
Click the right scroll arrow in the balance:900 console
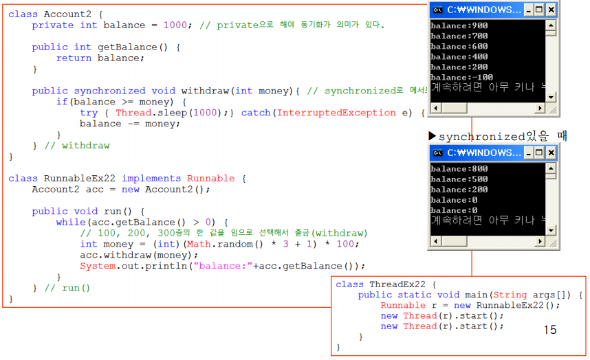[540, 109]
